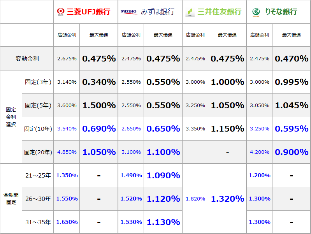The width and height of the screenshot is (311, 234).
Task: Click Resona 10-year rate 0.595%
Action: click(x=292, y=128)
